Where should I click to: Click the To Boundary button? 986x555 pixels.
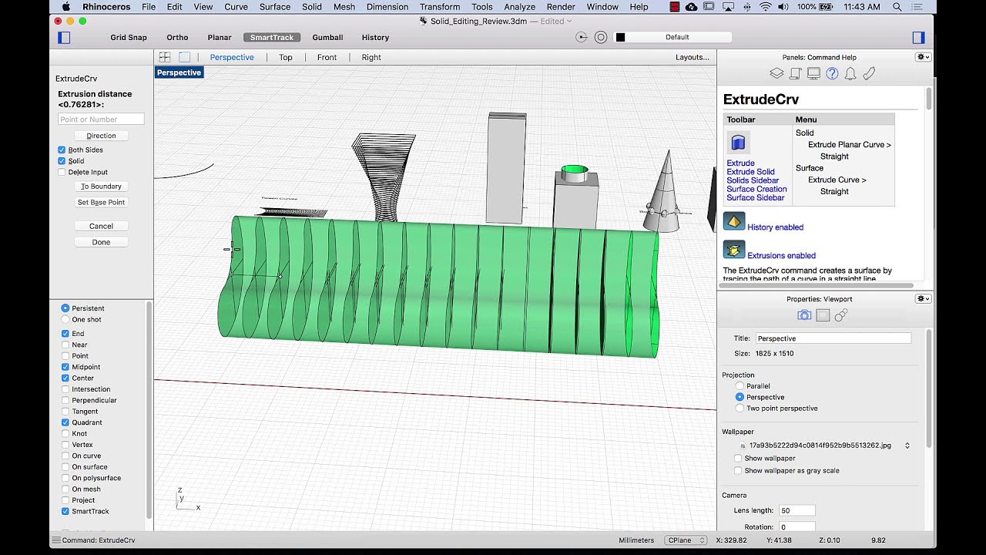point(101,187)
